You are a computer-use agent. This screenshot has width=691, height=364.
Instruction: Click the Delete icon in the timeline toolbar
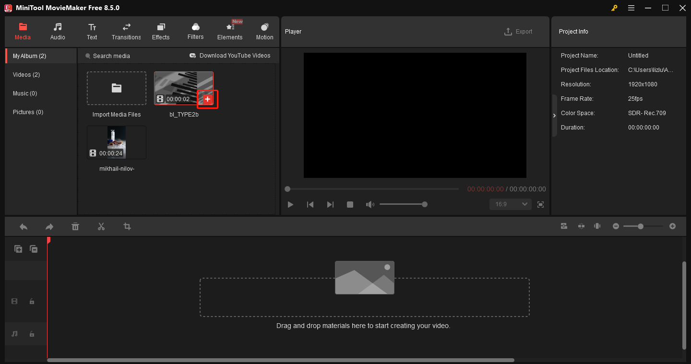coord(75,226)
